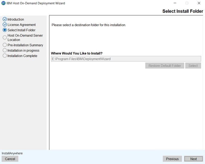Image resolution: width=205 pixels, height=164 pixels.
Task: Minimize the Deployment Wizard window
Action: [x=175, y=3]
